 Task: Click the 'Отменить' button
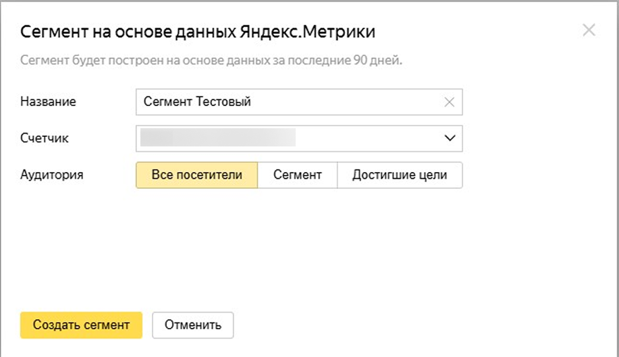click(192, 325)
